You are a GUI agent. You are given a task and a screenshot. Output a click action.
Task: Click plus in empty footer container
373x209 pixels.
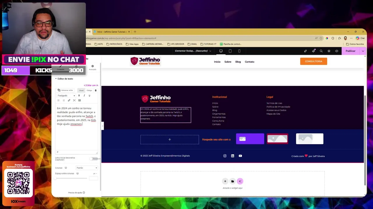pyautogui.click(x=170, y=140)
